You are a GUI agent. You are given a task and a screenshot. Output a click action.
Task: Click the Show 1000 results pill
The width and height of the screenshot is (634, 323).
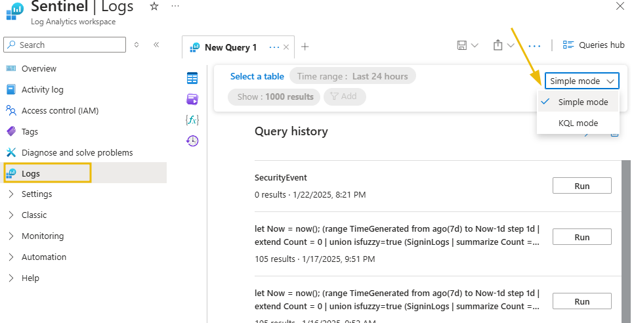pyautogui.click(x=274, y=97)
